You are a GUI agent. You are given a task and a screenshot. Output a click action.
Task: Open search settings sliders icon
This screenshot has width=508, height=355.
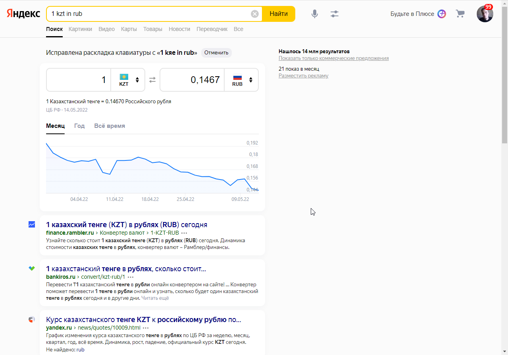click(x=335, y=14)
